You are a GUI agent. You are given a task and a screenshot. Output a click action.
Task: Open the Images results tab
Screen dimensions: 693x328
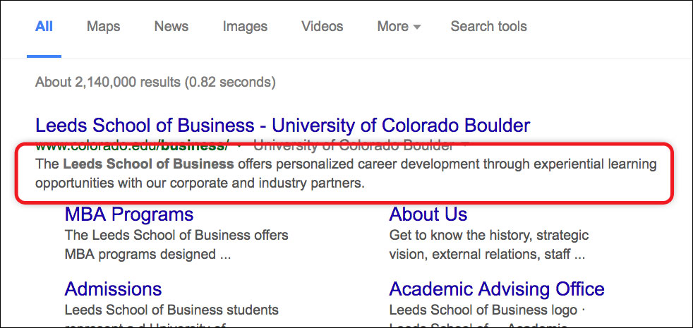click(245, 27)
